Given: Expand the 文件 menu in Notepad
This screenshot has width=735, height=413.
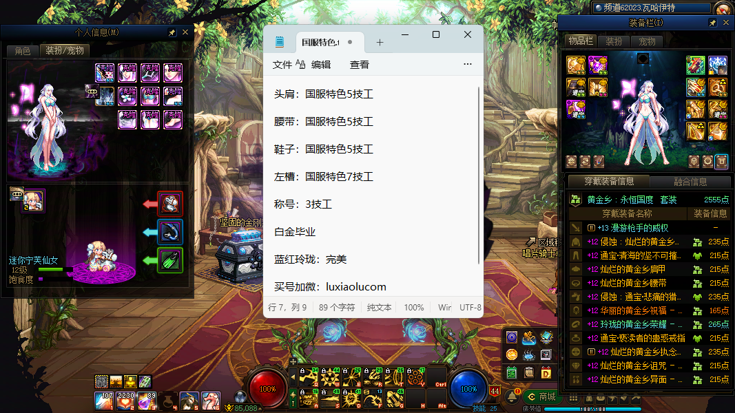Looking at the screenshot, I should pyautogui.click(x=282, y=64).
